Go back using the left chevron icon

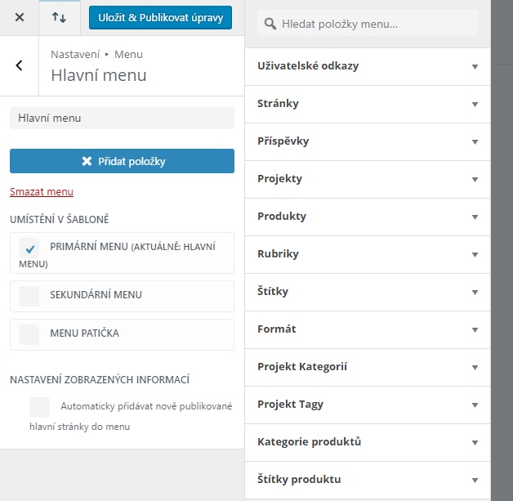coord(20,65)
